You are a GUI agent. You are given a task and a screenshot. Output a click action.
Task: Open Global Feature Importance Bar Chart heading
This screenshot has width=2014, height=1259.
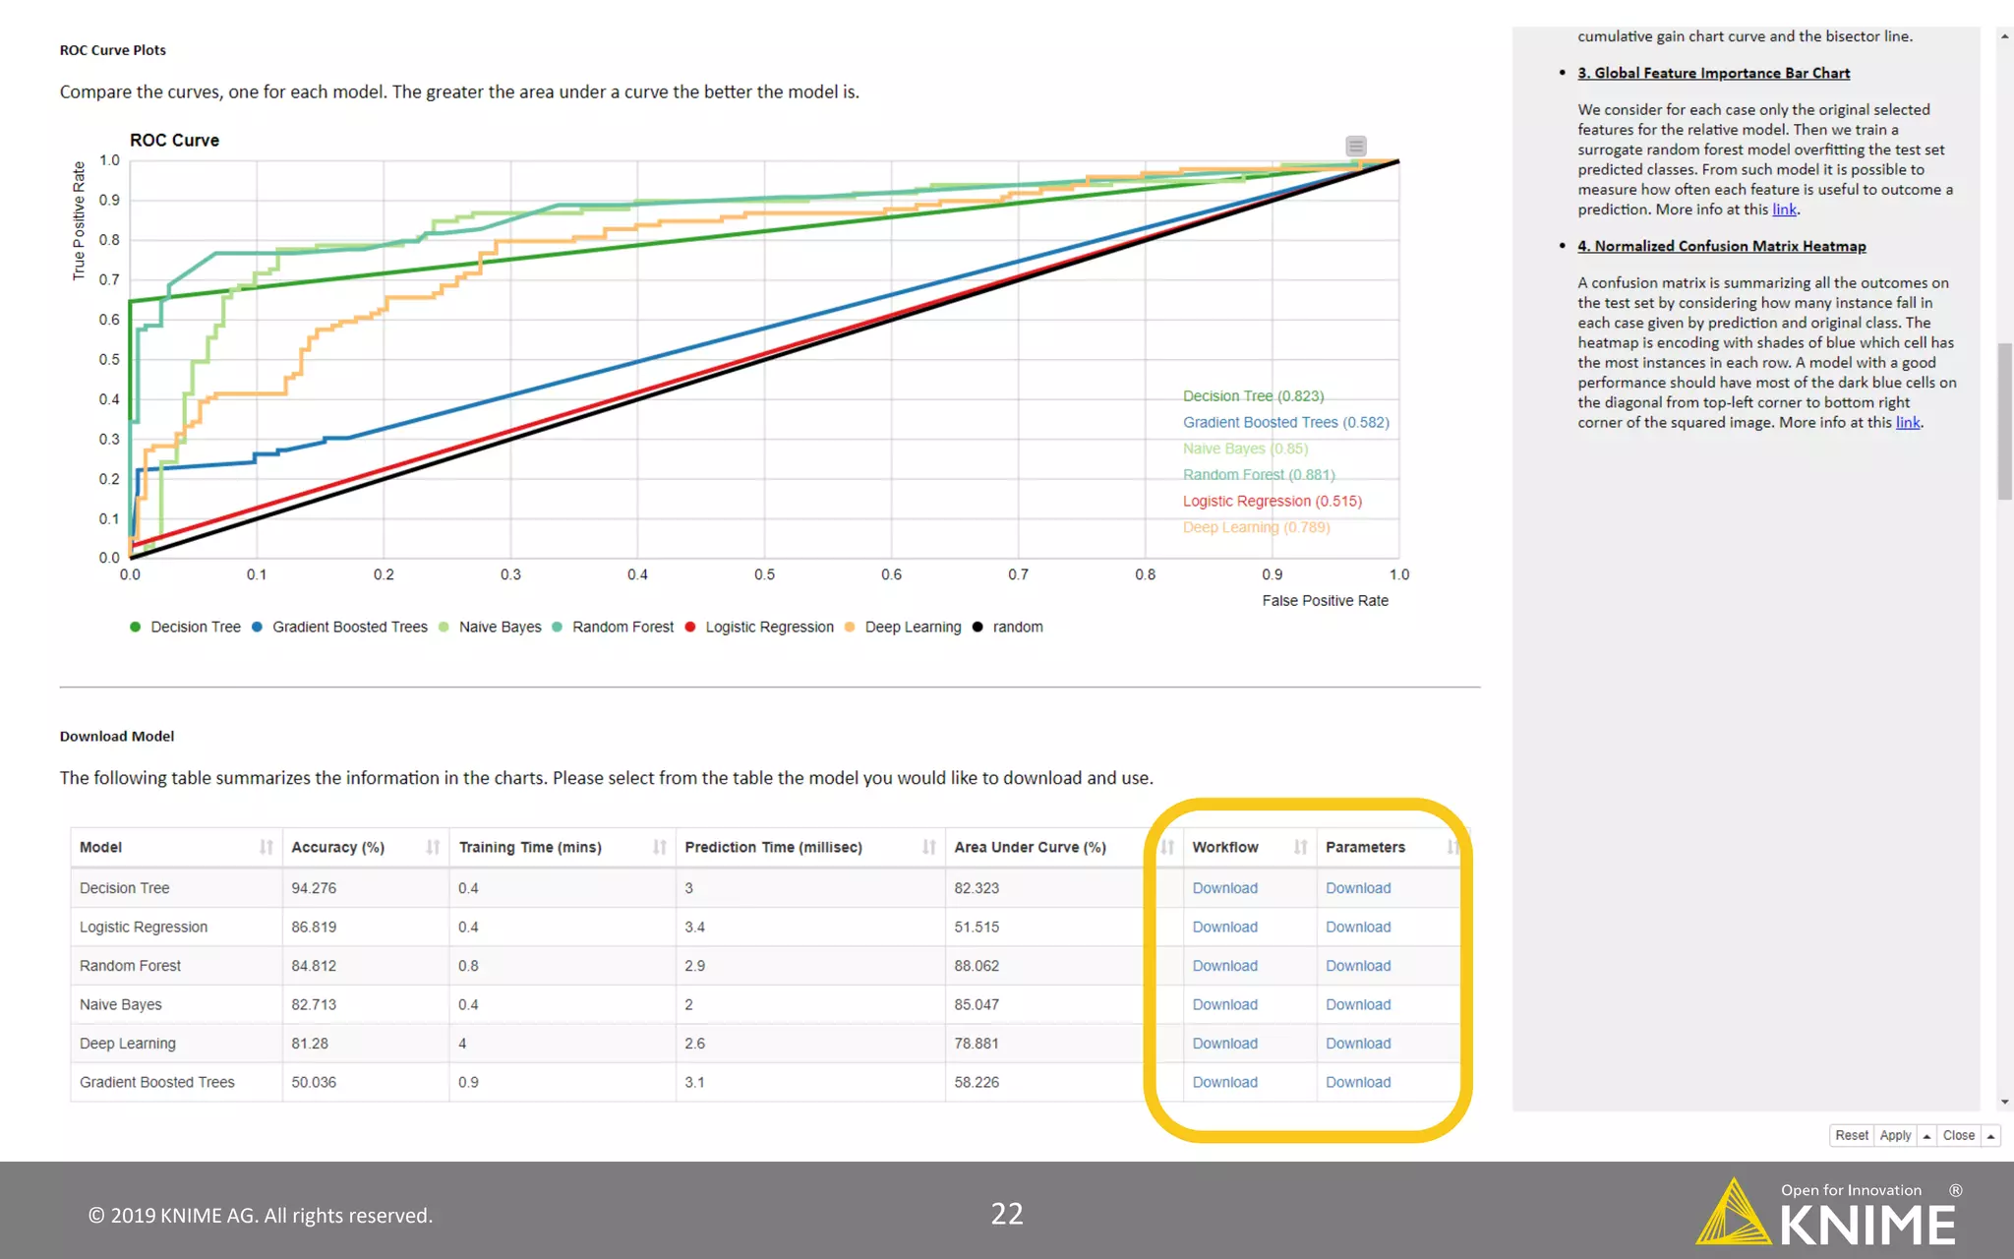(1713, 73)
